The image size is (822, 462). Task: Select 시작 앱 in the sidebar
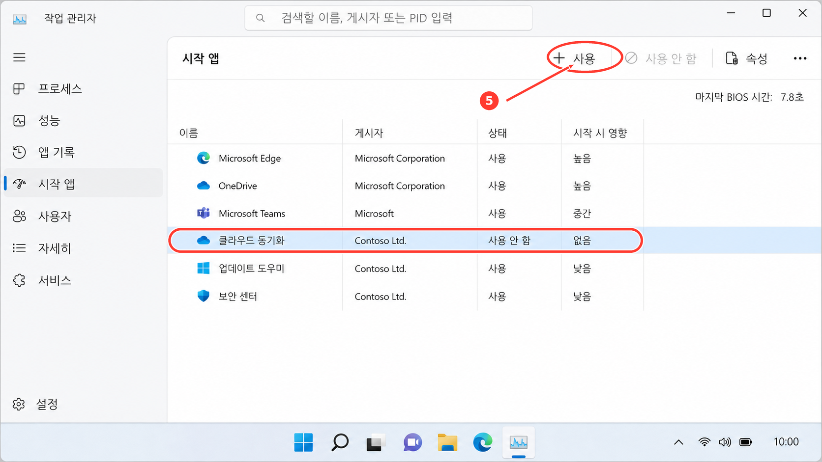click(x=83, y=184)
